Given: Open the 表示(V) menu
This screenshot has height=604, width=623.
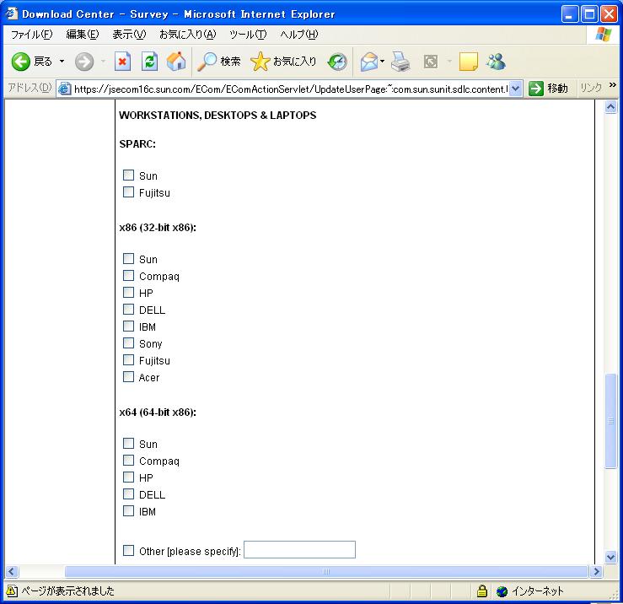Looking at the screenshot, I should click(x=129, y=35).
